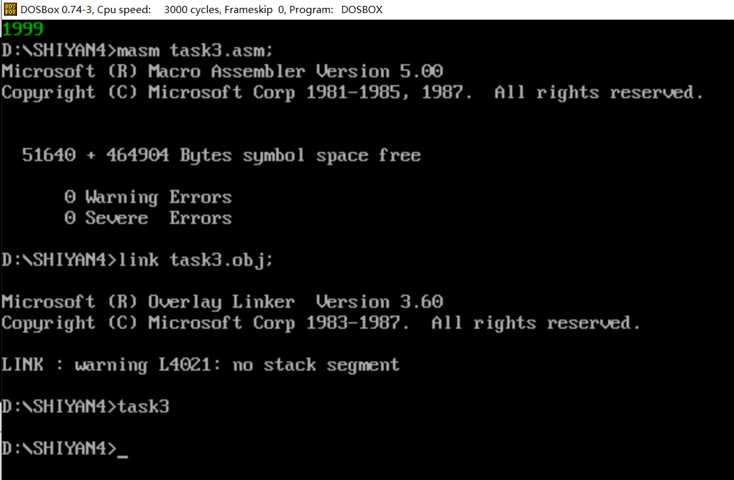The height and width of the screenshot is (480, 734).
Task: Click the blinking cursor at last prompt
Action: pyautogui.click(x=122, y=454)
